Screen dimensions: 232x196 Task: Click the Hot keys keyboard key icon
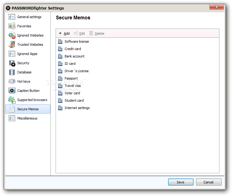(x=12, y=81)
